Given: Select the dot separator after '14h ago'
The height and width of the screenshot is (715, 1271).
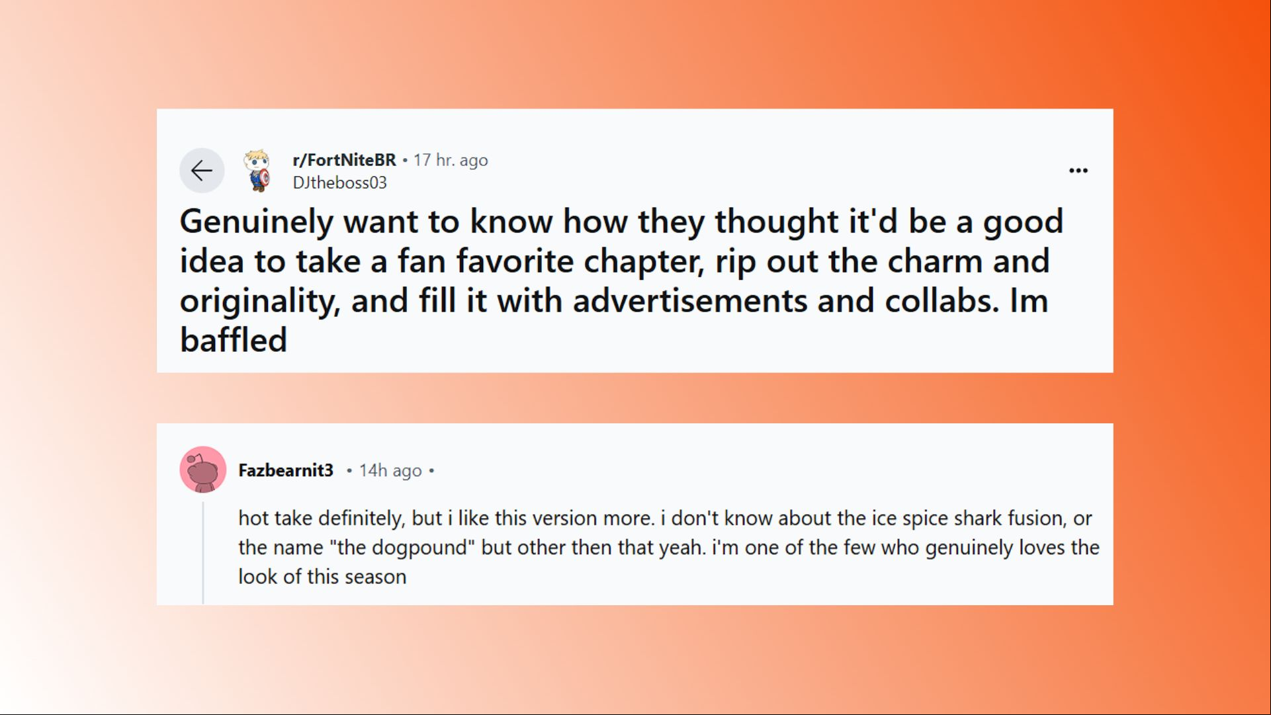Looking at the screenshot, I should tap(431, 471).
